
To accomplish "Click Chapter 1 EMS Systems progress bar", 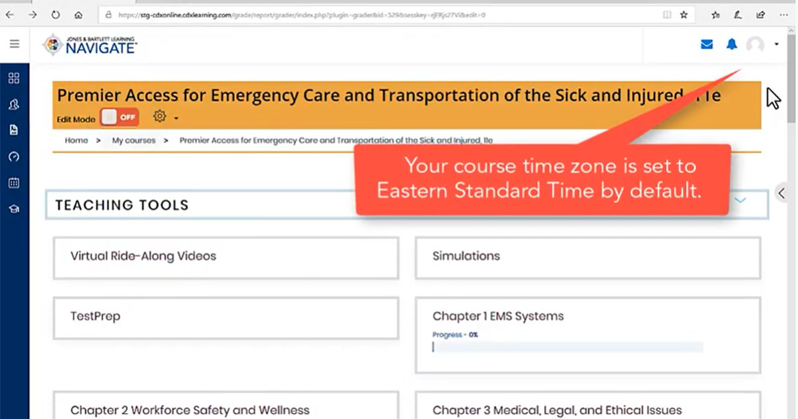I will tap(567, 347).
